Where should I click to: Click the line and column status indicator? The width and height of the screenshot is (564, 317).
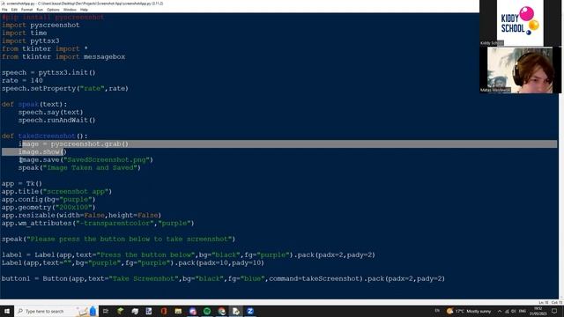[550, 303]
